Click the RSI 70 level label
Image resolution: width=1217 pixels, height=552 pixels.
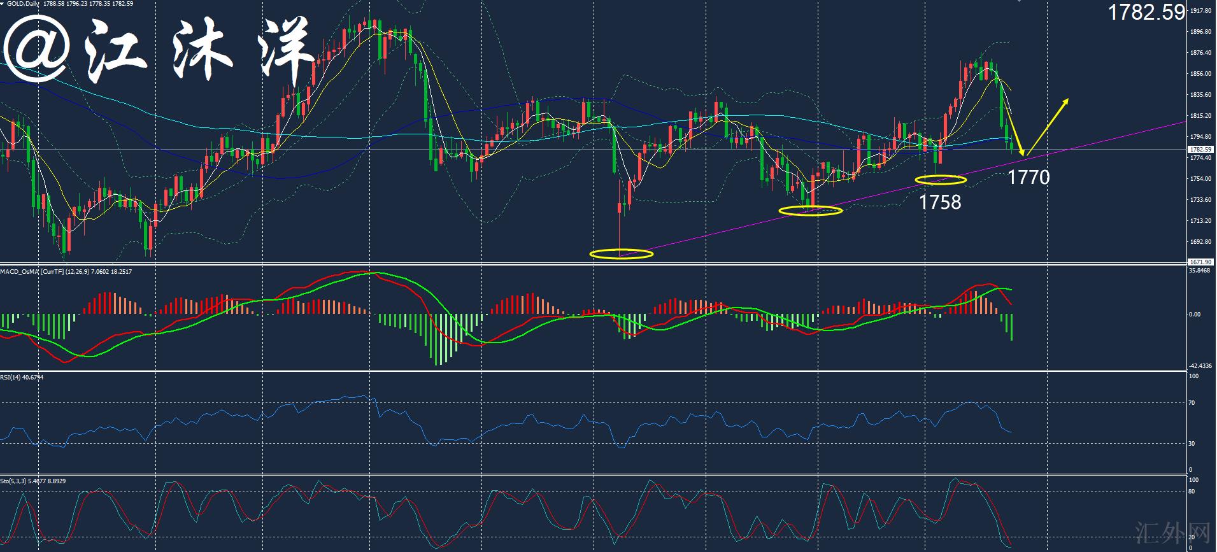(1192, 403)
